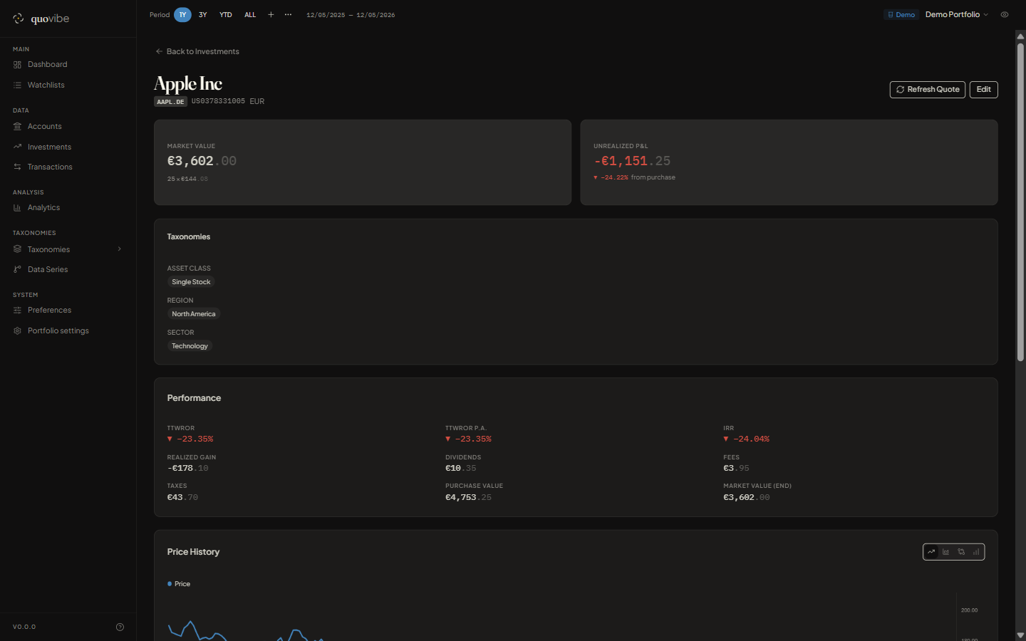Image resolution: width=1026 pixels, height=641 pixels.
Task: Go back to Investments
Action: (197, 52)
